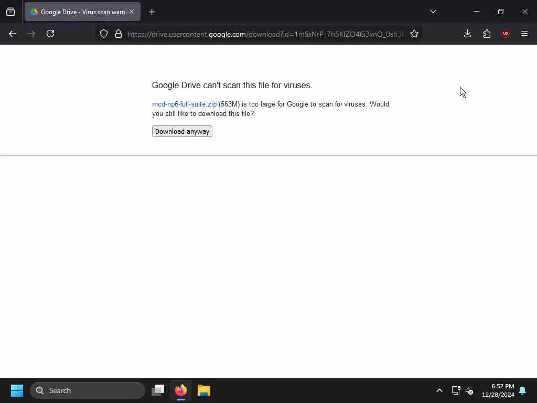Reload the current page
537x403 pixels.
[50, 34]
